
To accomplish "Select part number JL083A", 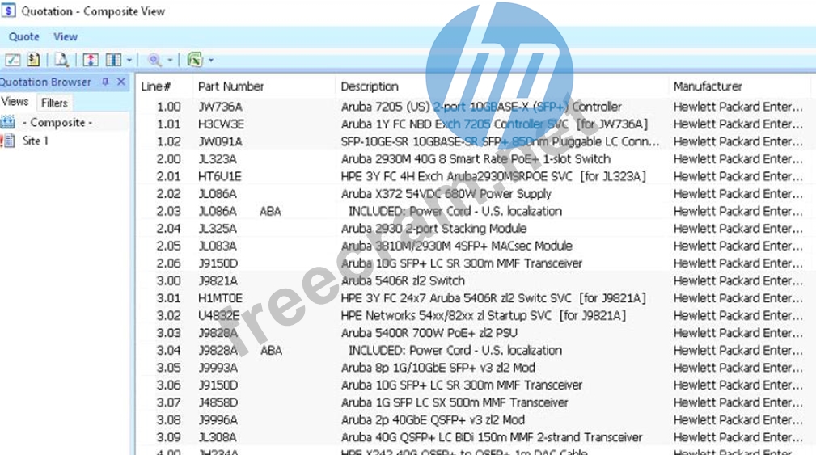I will pyautogui.click(x=218, y=246).
